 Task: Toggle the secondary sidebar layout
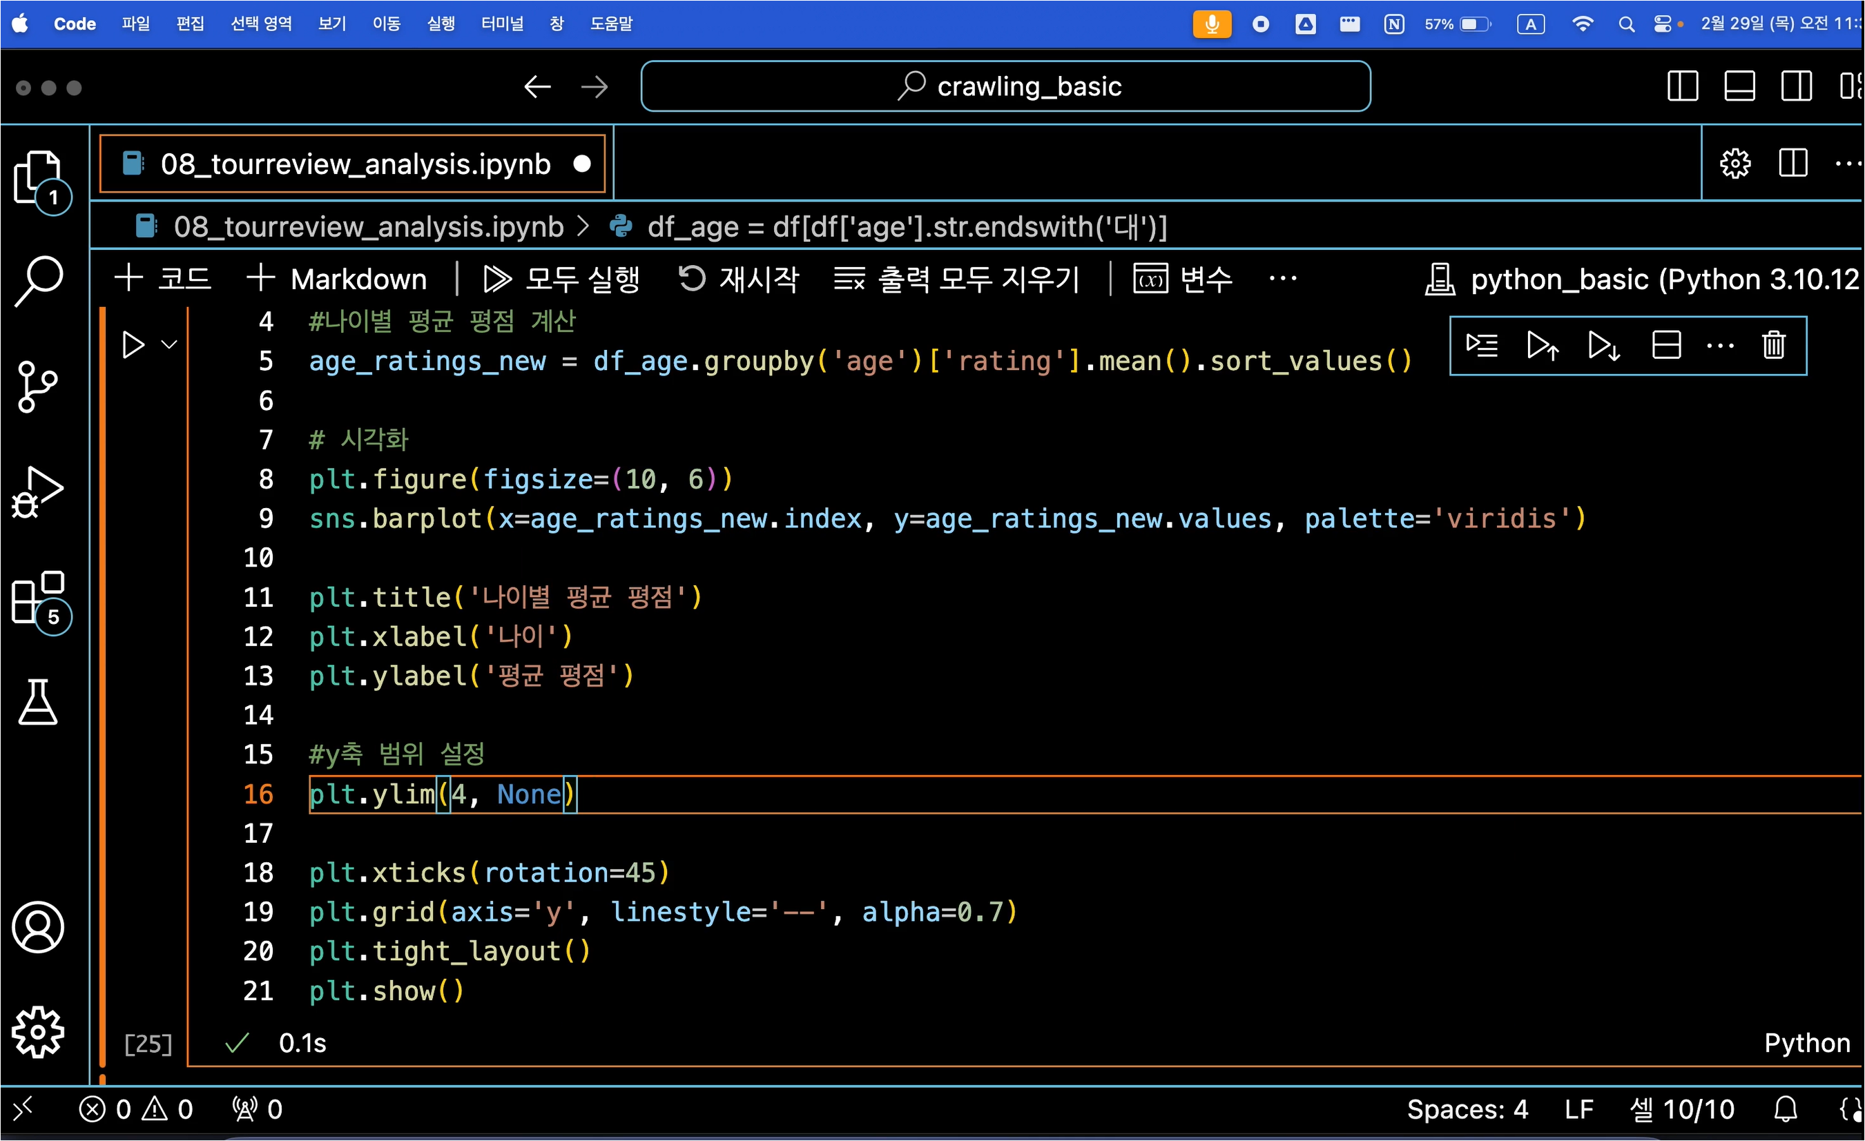[1795, 86]
